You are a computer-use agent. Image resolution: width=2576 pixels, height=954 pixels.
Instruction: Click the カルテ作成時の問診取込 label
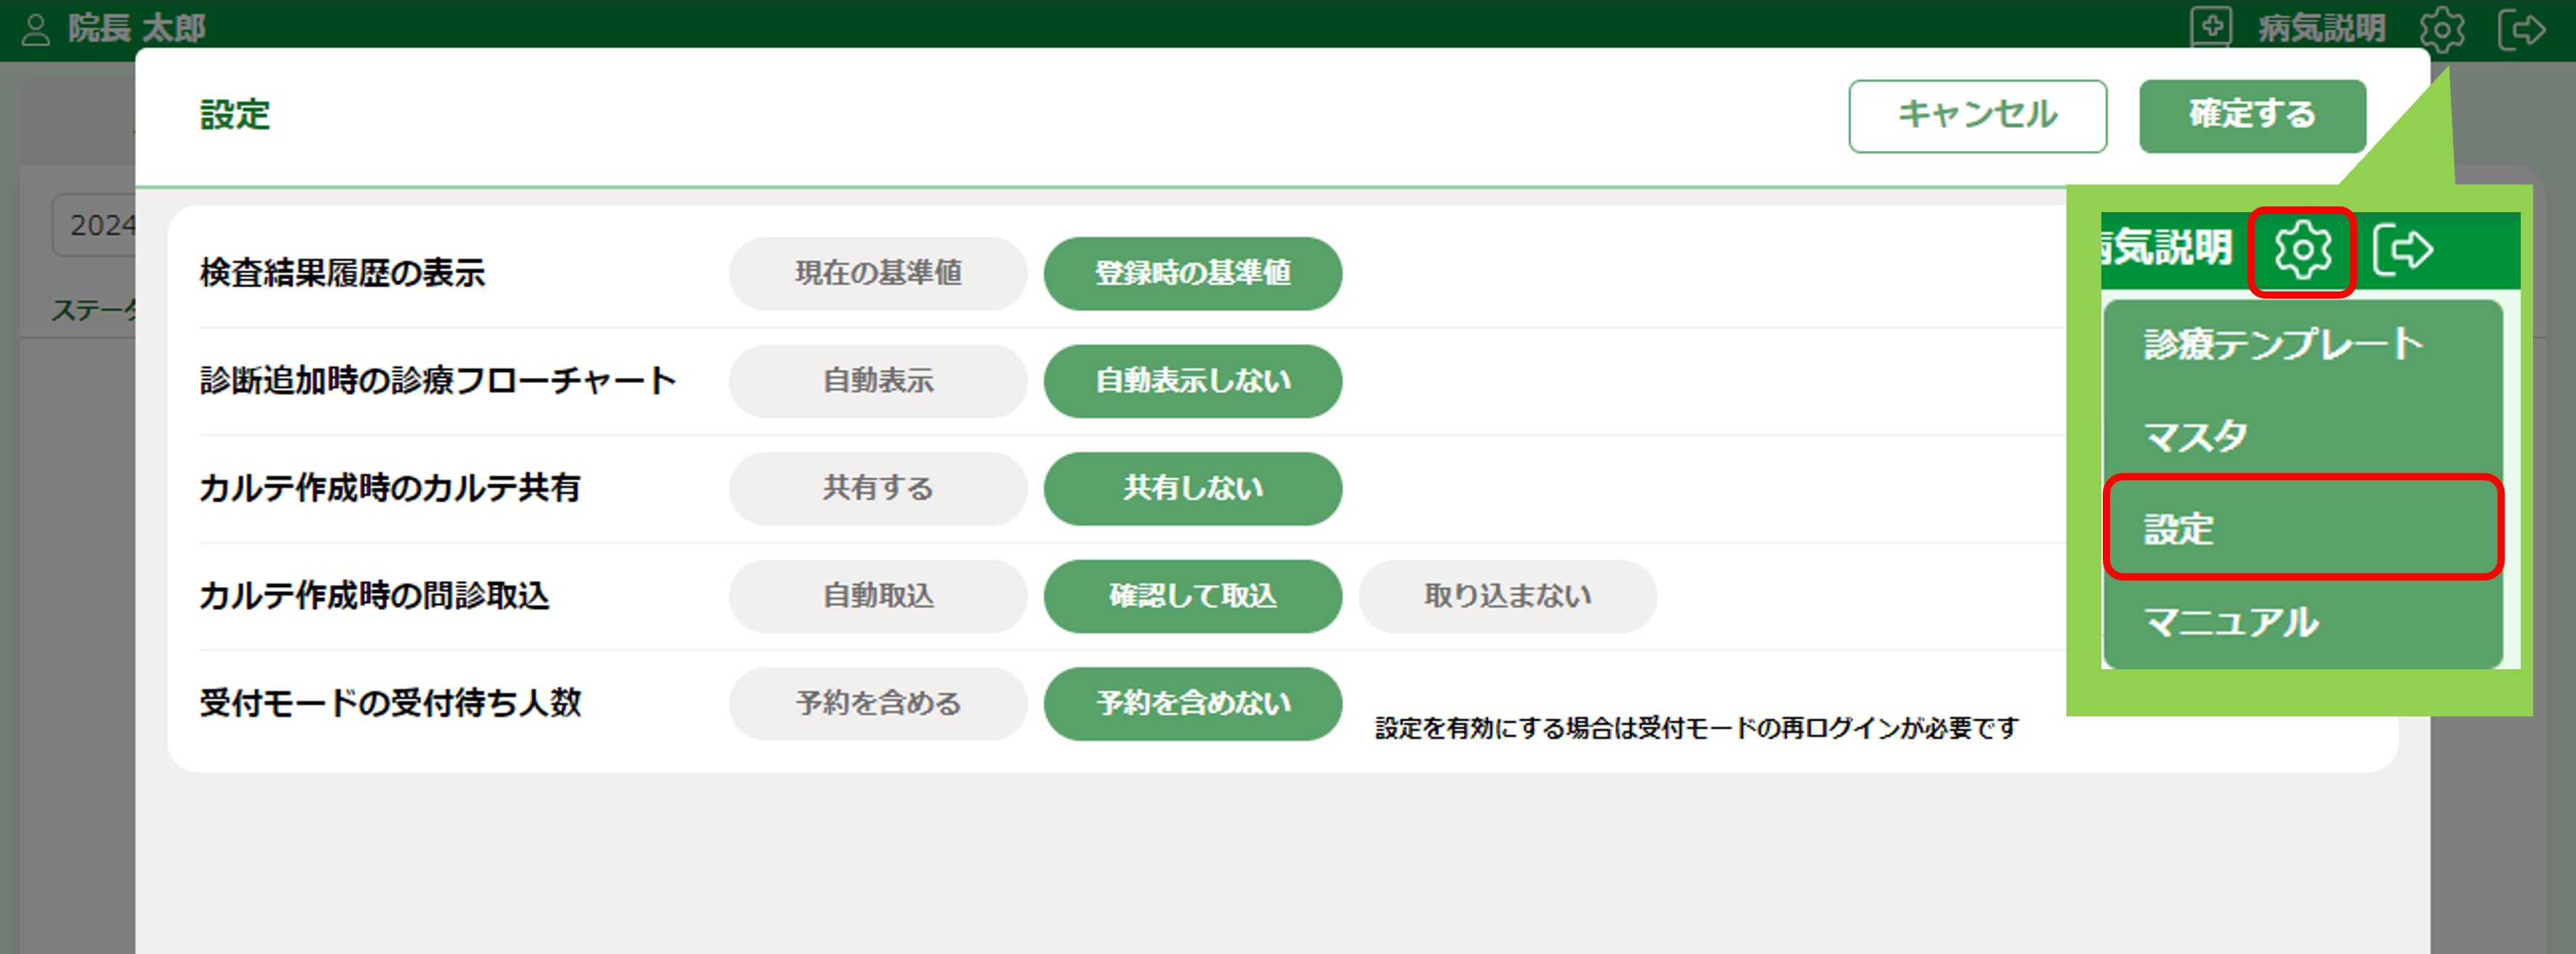[x=374, y=596]
